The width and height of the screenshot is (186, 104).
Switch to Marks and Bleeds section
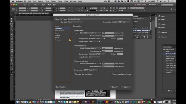(x=63, y=31)
